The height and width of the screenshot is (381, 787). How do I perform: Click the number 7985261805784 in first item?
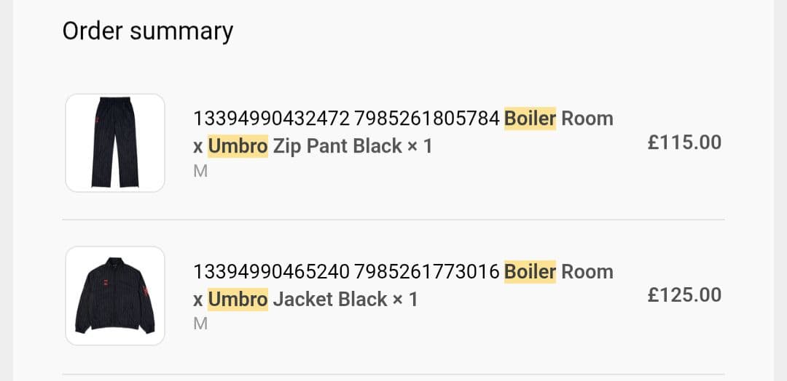tap(428, 119)
